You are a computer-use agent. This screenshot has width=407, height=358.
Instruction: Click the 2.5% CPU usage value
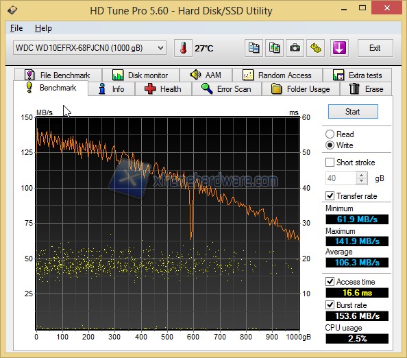pos(357,339)
